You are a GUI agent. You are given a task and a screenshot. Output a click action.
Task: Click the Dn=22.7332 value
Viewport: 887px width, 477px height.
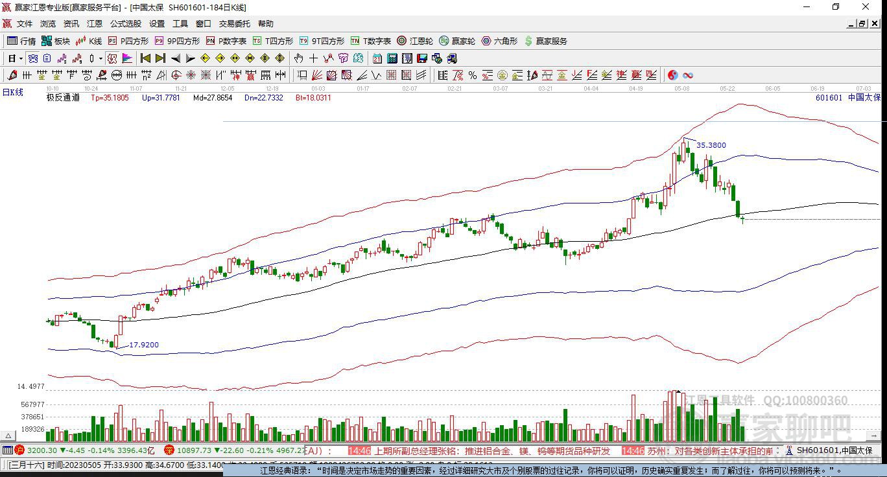pyautogui.click(x=264, y=98)
